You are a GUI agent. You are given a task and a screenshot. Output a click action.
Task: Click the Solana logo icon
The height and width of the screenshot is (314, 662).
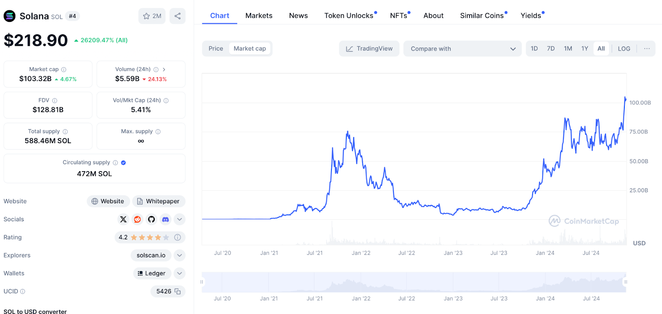10,16
